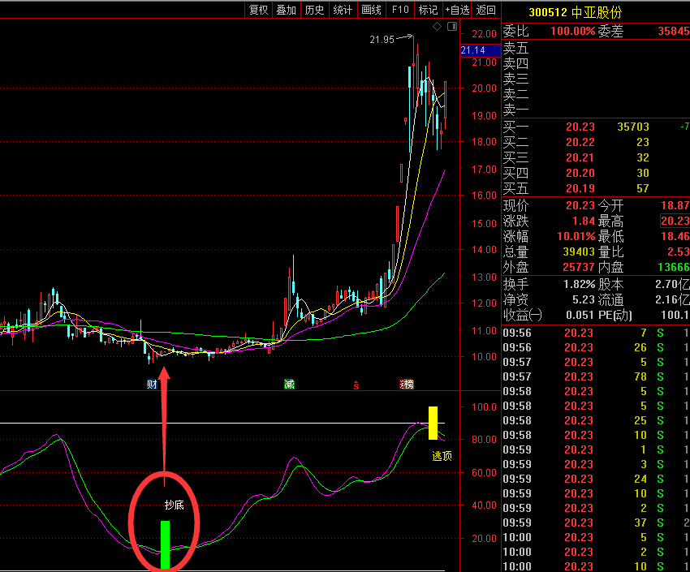Add stock with the +自选 button

[x=457, y=10]
